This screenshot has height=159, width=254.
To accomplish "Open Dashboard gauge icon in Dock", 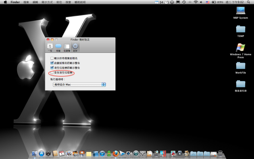I will pos(48,153).
